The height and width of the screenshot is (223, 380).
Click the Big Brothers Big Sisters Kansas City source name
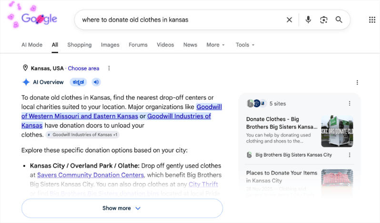click(x=293, y=155)
